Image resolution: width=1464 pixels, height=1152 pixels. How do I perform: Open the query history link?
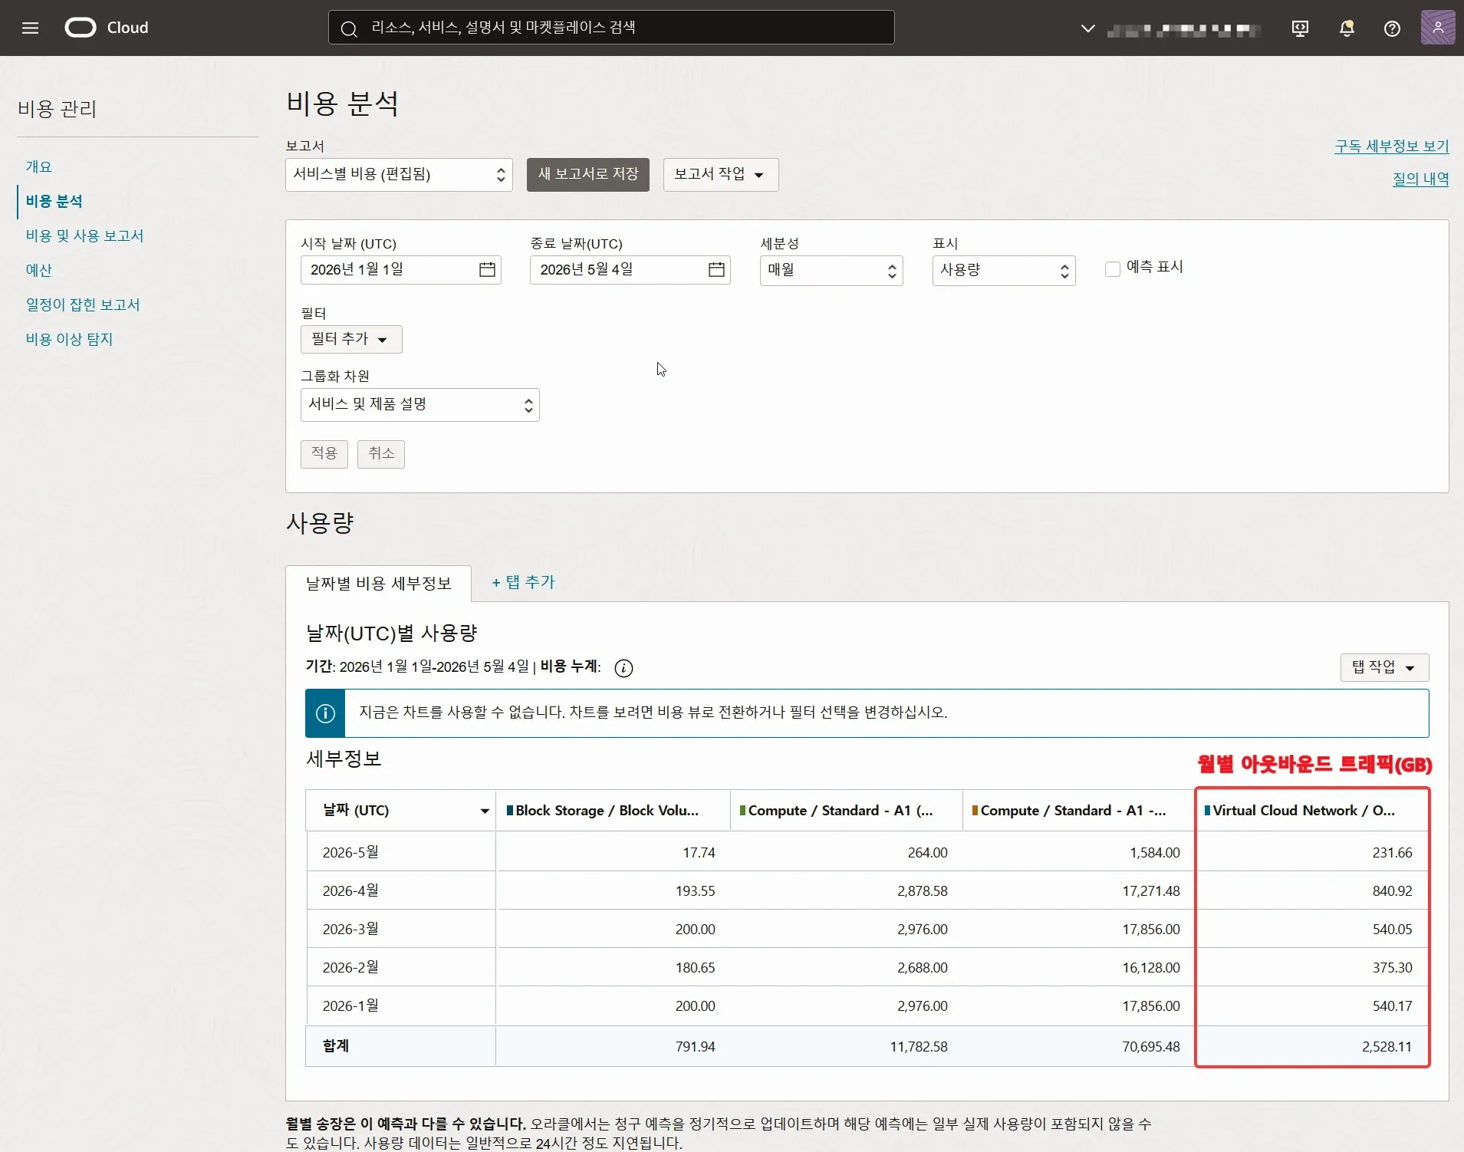coord(1421,179)
